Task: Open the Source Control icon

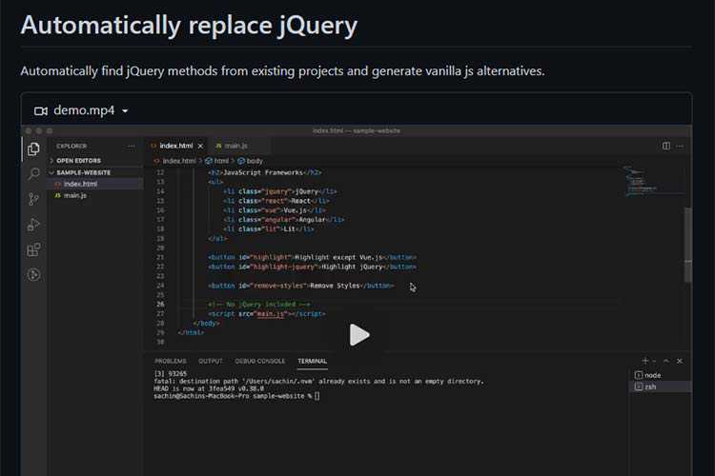Action: tap(34, 199)
